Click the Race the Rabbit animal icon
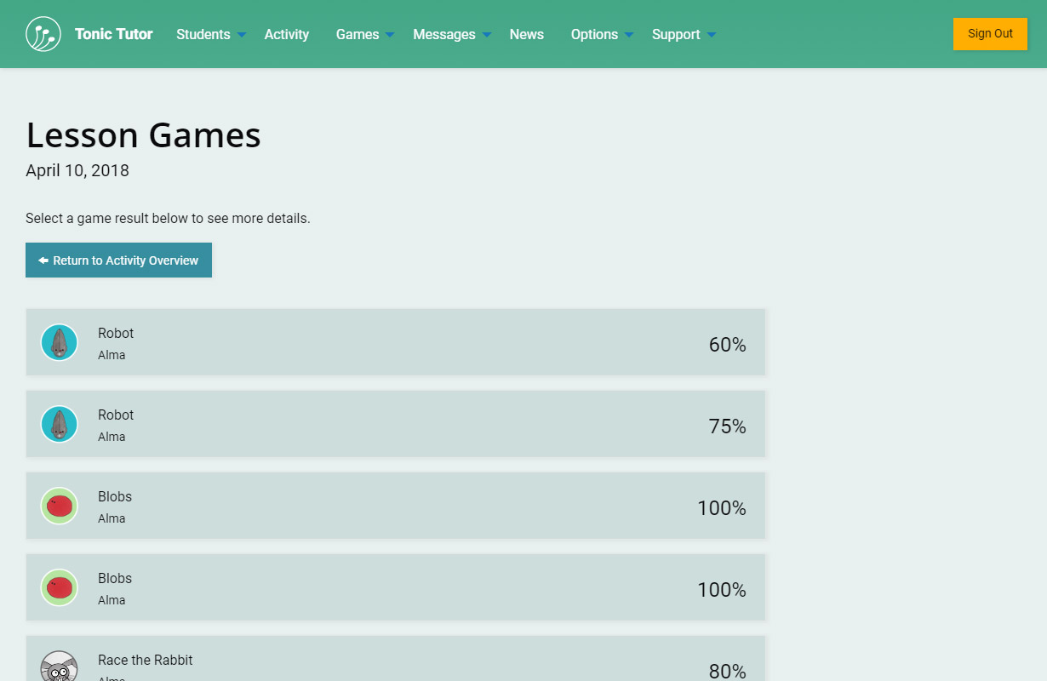This screenshot has height=681, width=1047. pos(60,667)
